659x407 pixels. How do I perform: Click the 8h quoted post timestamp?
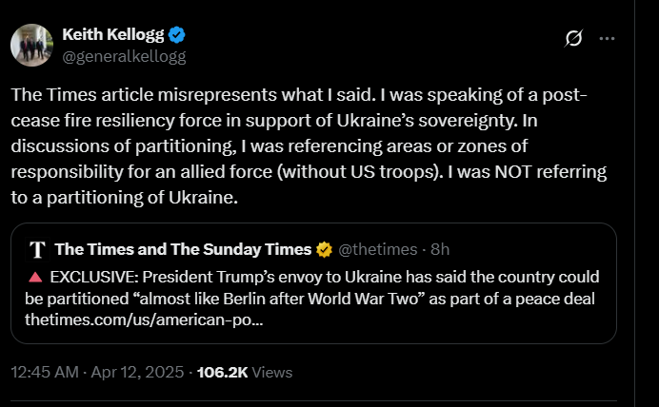click(440, 250)
